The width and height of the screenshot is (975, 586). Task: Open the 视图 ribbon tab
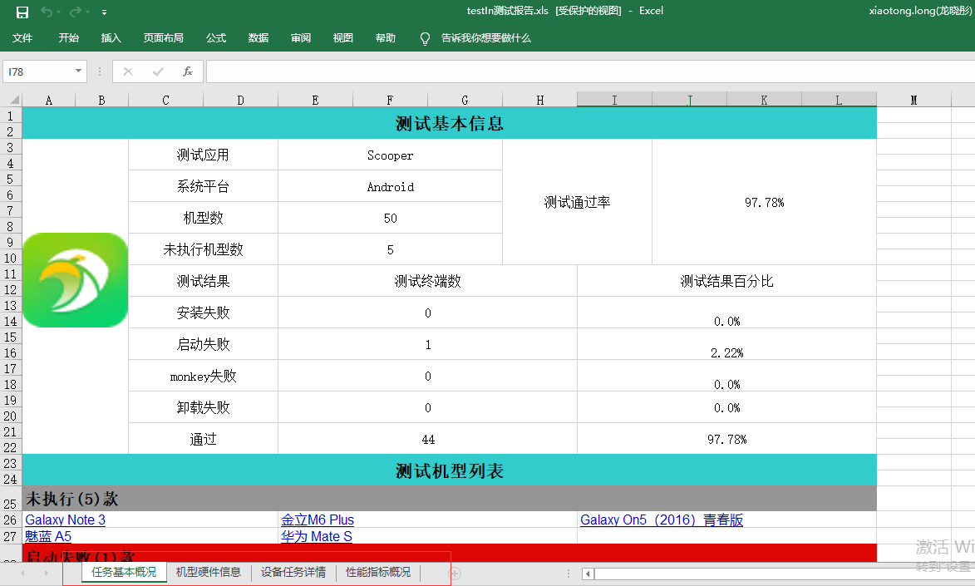click(342, 38)
